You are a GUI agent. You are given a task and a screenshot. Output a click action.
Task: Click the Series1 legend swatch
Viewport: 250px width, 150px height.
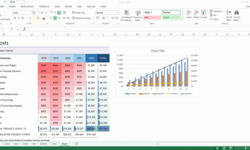(x=127, y=94)
